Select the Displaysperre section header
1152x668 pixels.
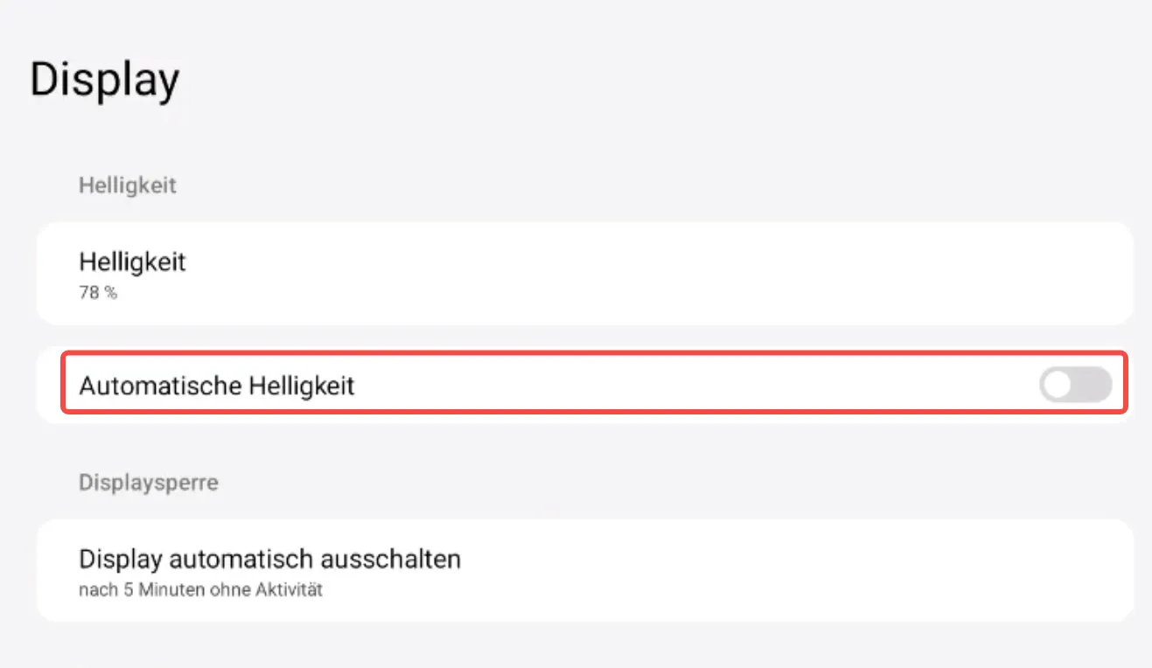point(148,482)
